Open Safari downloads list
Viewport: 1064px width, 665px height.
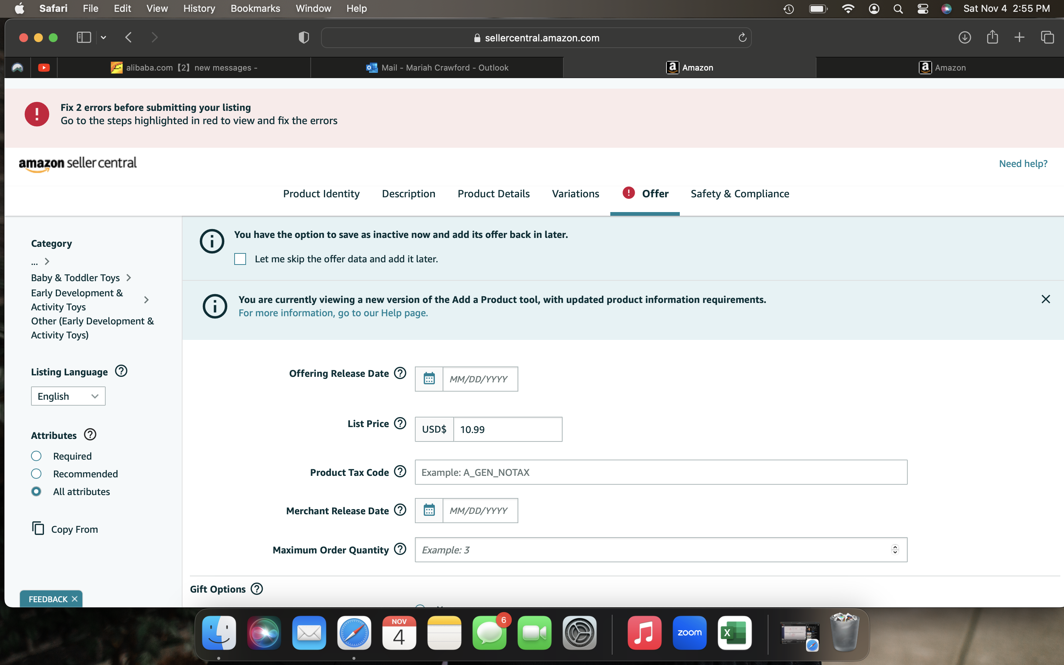965,37
